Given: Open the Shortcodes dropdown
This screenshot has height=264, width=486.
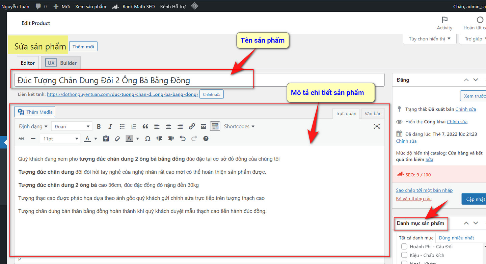Looking at the screenshot, I should click(x=239, y=126).
